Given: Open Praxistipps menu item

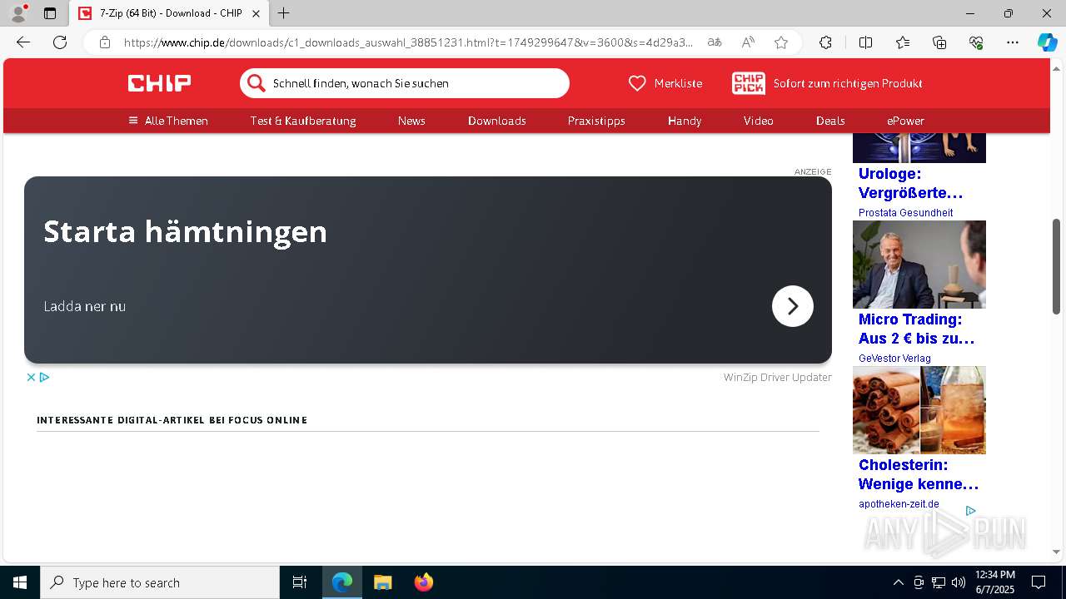Looking at the screenshot, I should tap(596, 121).
